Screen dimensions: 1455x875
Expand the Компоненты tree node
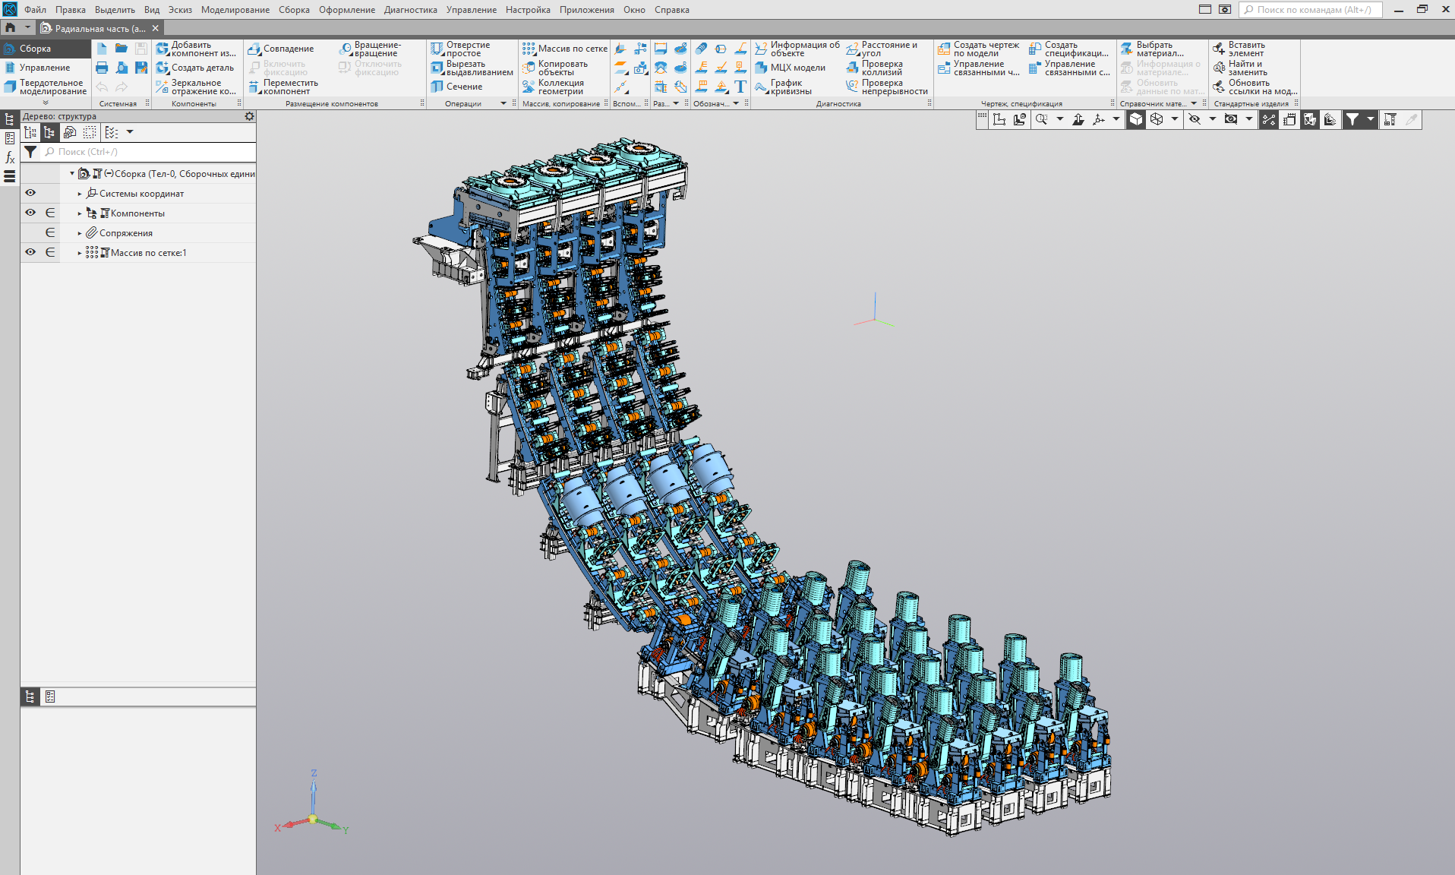pyautogui.click(x=80, y=213)
